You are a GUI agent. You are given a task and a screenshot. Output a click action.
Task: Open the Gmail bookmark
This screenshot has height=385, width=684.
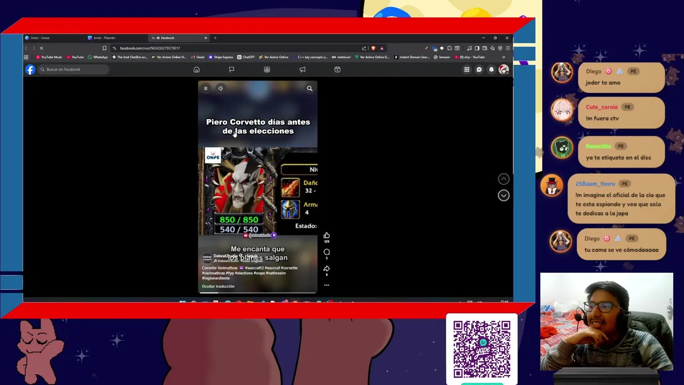tap(198, 57)
